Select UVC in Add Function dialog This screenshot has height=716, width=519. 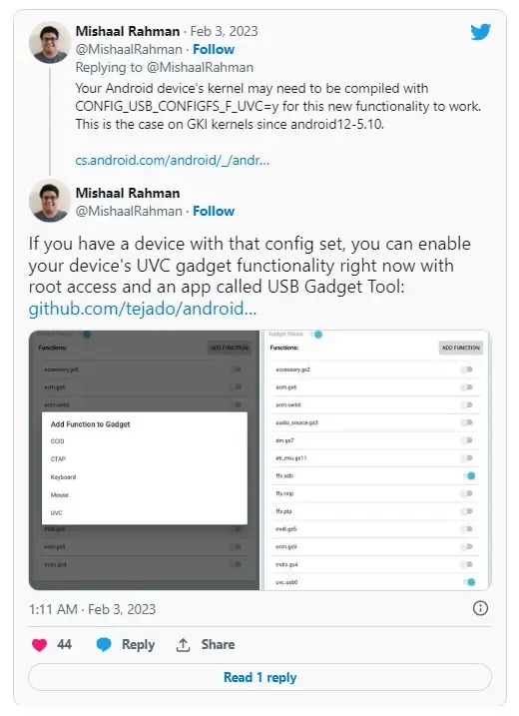click(x=57, y=513)
